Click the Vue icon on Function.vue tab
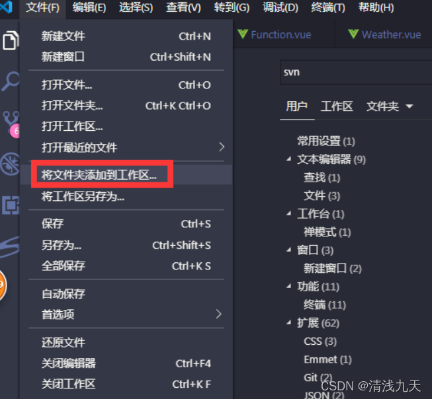The image size is (432, 399). pos(243,34)
